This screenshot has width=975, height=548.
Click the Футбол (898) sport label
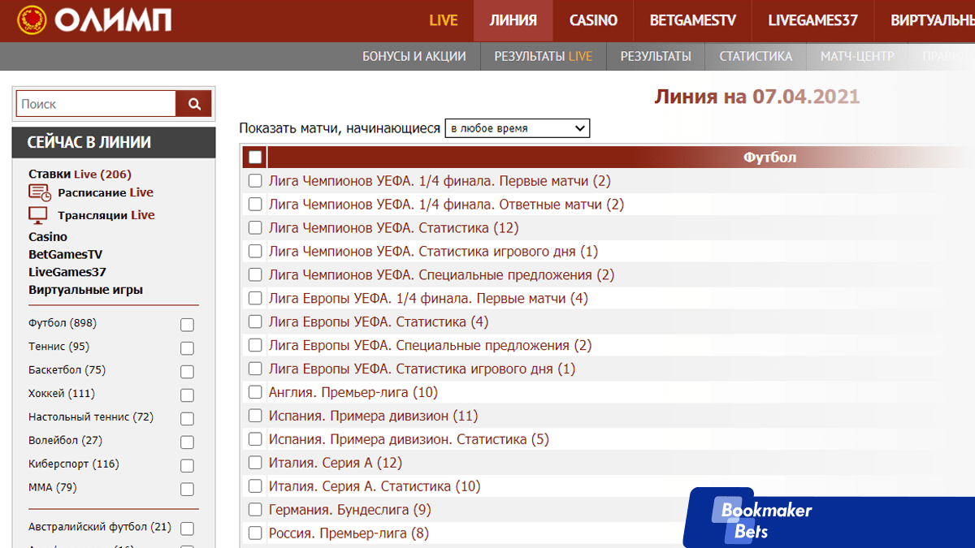[63, 323]
